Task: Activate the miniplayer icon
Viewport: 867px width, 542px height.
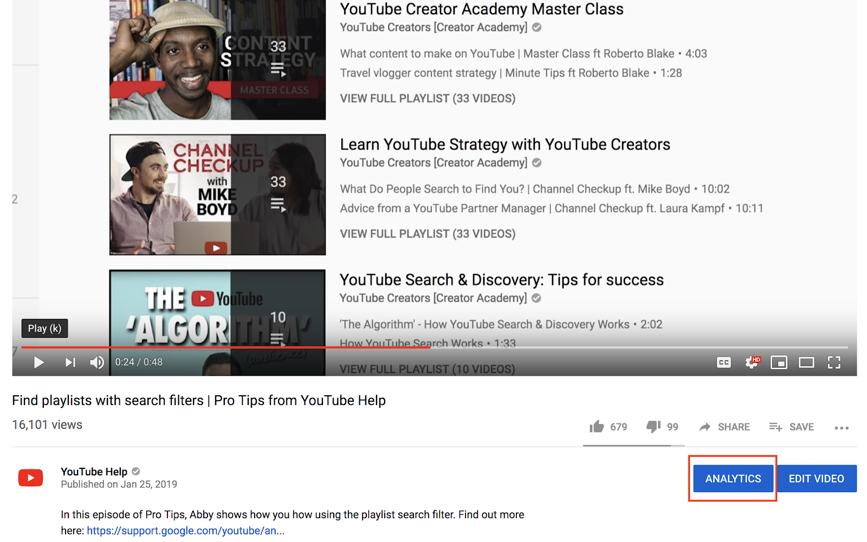Action: pyautogui.click(x=779, y=362)
